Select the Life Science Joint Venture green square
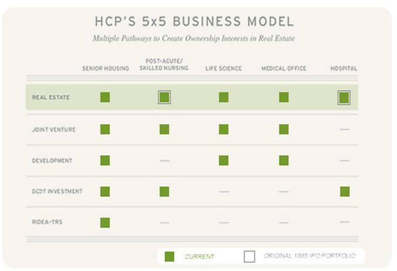 (x=224, y=129)
